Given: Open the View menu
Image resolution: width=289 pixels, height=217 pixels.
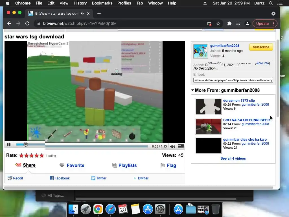Looking at the screenshot, I should click(64, 3).
